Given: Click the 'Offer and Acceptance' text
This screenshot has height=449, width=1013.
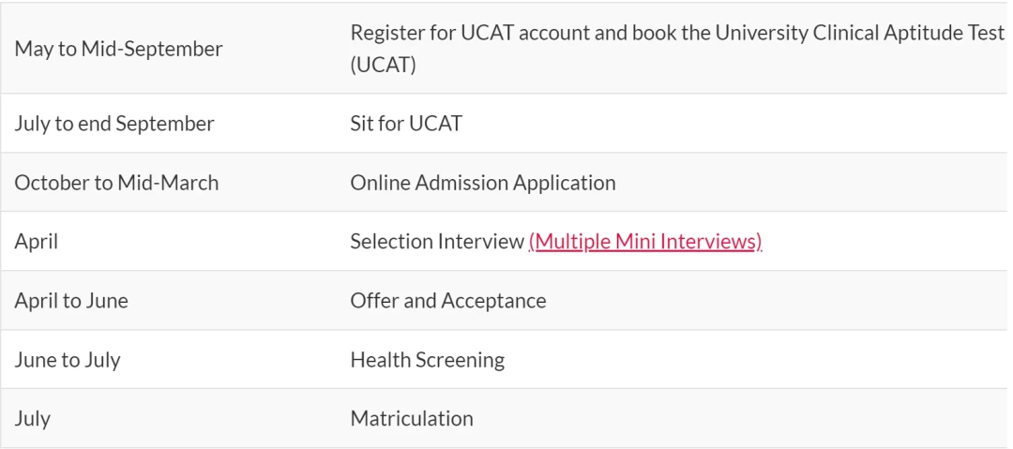Looking at the screenshot, I should [x=447, y=301].
